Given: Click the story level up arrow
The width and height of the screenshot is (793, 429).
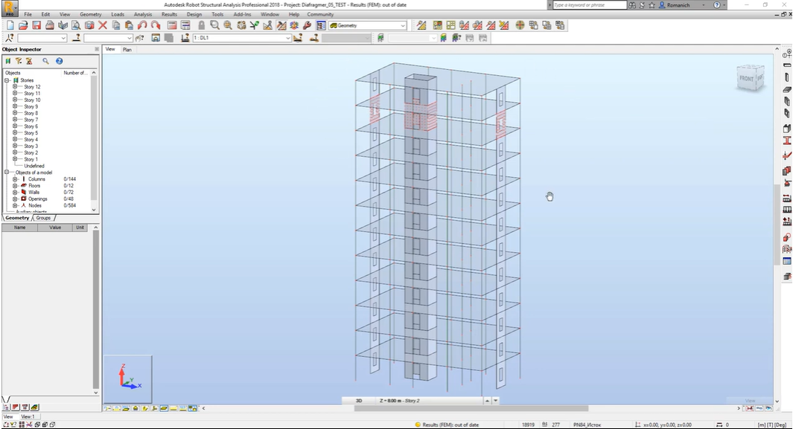Looking at the screenshot, I should 488,401.
